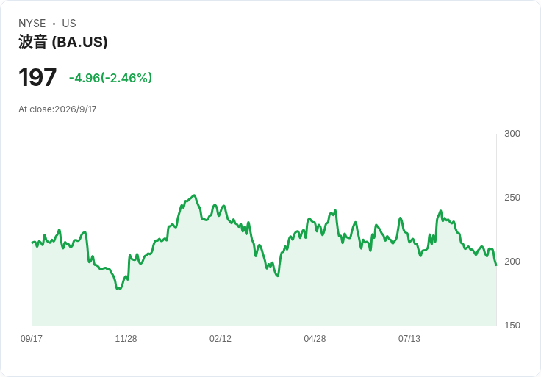
Task: Click the price change -4.96(-2.46%)
Action: [110, 78]
